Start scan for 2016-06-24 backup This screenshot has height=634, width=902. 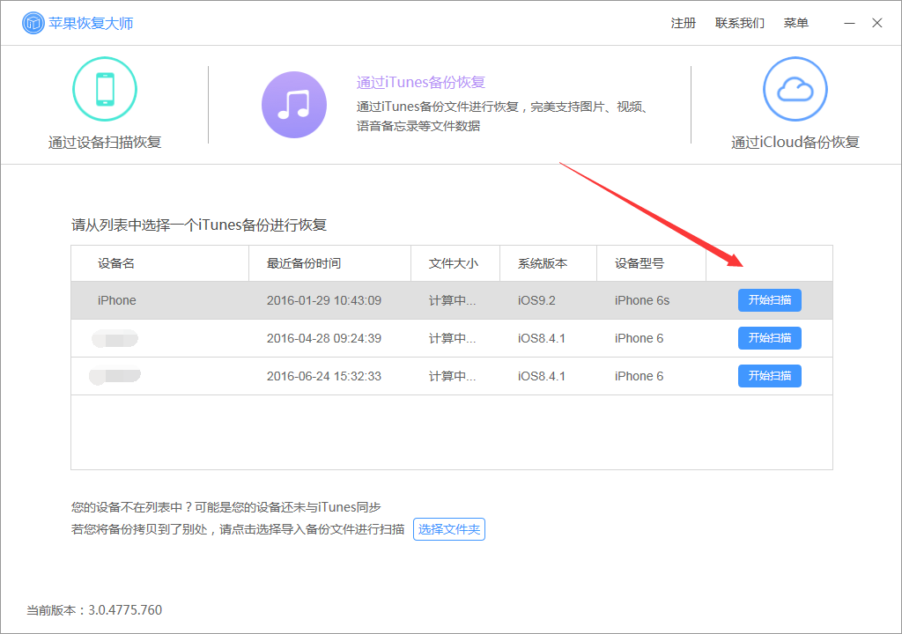pyautogui.click(x=770, y=376)
